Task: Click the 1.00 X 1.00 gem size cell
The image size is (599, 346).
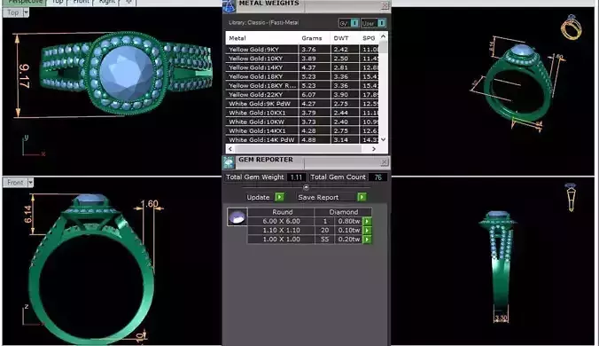Action: coord(281,240)
